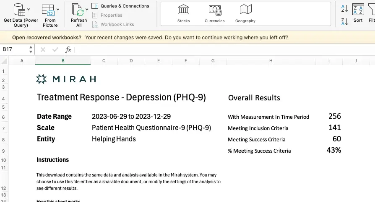
Task: Select column E header
Action: point(158,61)
